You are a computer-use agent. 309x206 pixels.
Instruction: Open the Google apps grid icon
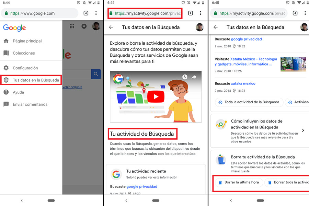point(72,26)
